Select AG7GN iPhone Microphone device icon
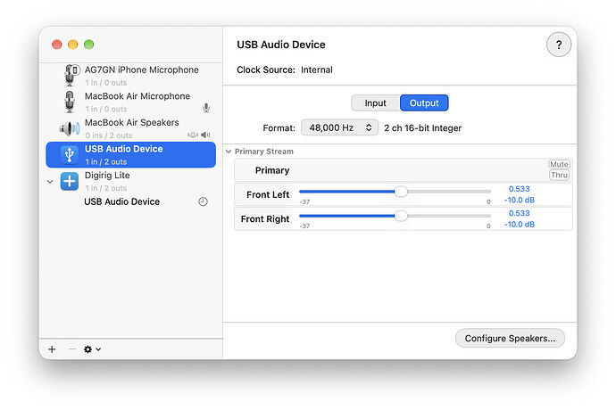616x410 pixels. coord(71,75)
